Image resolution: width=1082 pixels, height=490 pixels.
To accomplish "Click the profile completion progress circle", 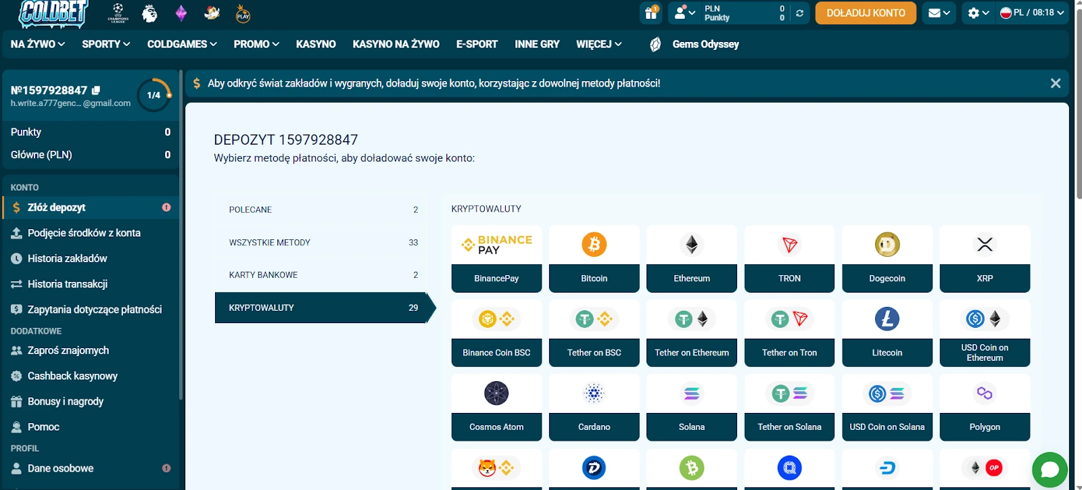I will tap(154, 95).
